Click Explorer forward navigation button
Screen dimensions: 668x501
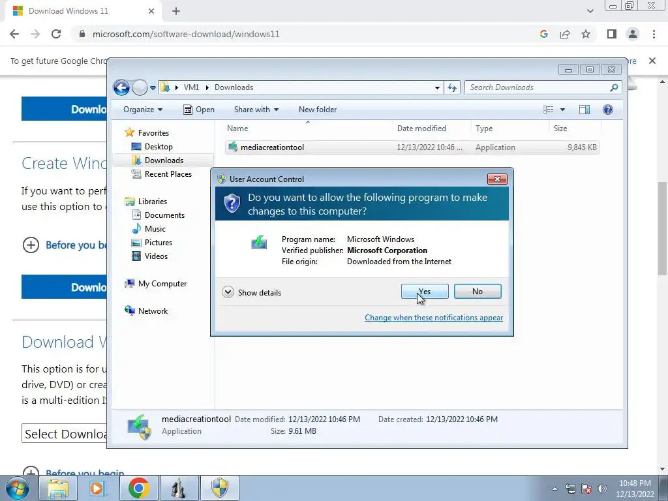coord(140,88)
